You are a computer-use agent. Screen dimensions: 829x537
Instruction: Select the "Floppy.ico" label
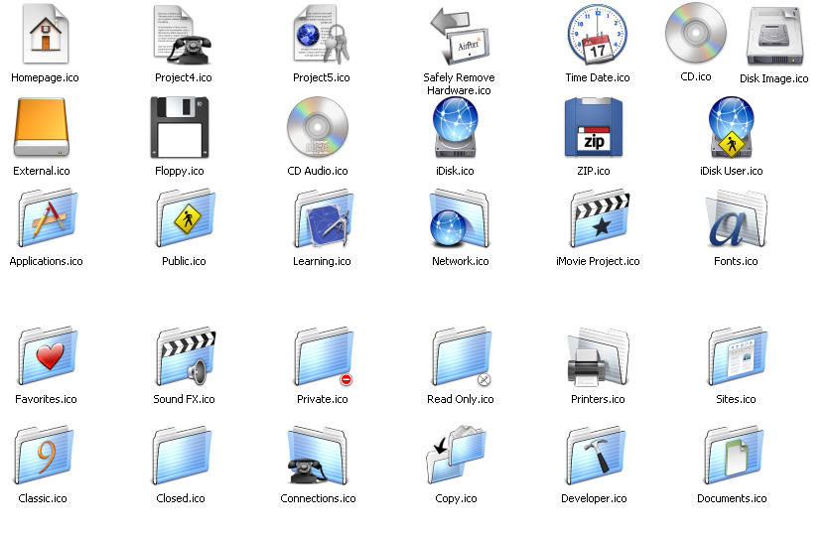click(180, 171)
